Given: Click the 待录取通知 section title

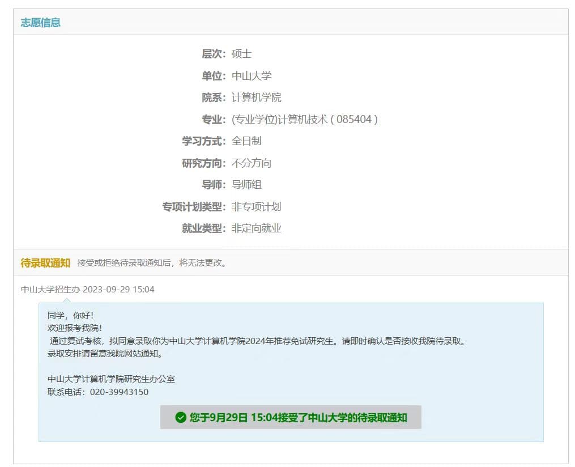Looking at the screenshot, I should [45, 262].
